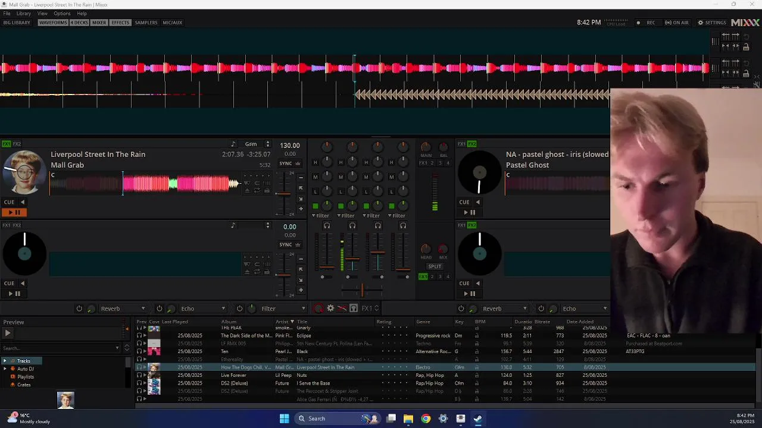Screen dimensions: 762x428
Task: Toggle FX2 on the Pastel Ghost deck
Action: pyautogui.click(x=471, y=144)
